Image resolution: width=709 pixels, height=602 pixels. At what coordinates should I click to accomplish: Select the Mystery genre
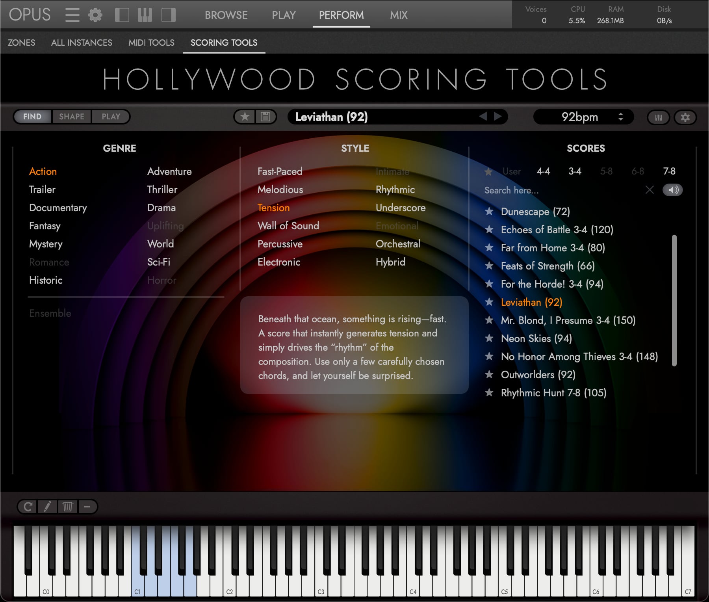coord(46,244)
